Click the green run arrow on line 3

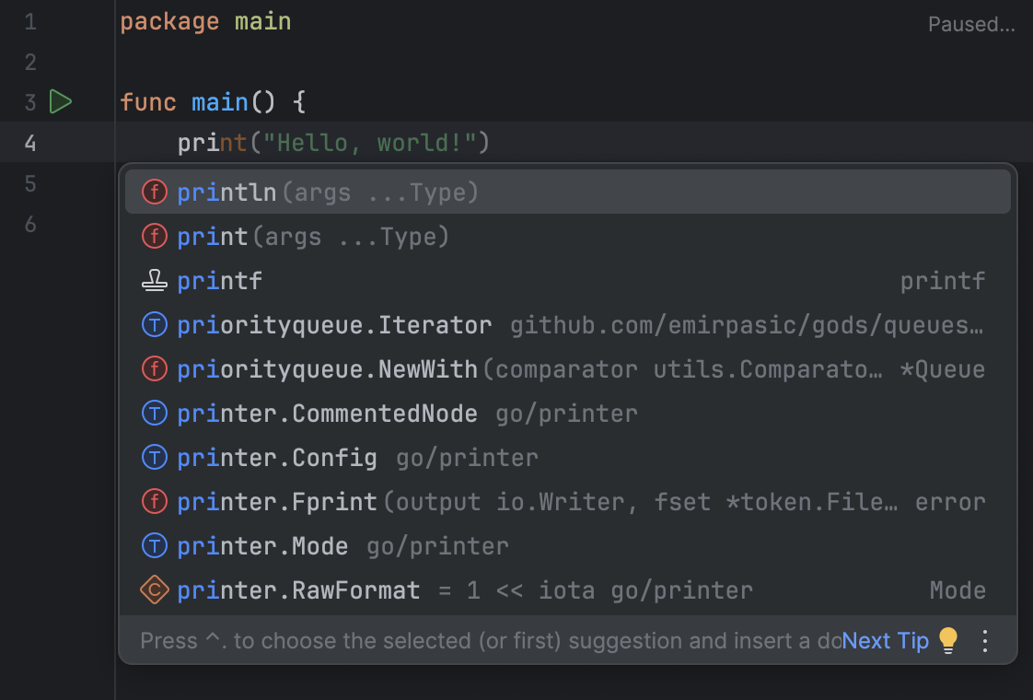coord(61,102)
